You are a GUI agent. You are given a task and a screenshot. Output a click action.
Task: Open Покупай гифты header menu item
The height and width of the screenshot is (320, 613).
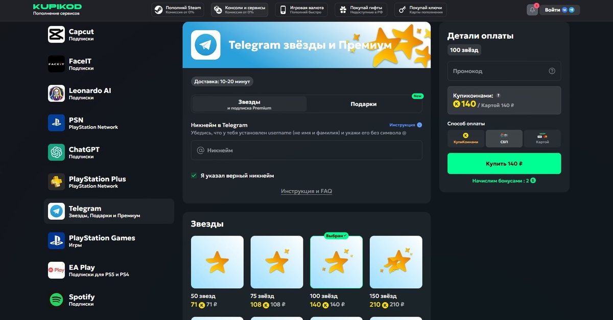tap(361, 10)
